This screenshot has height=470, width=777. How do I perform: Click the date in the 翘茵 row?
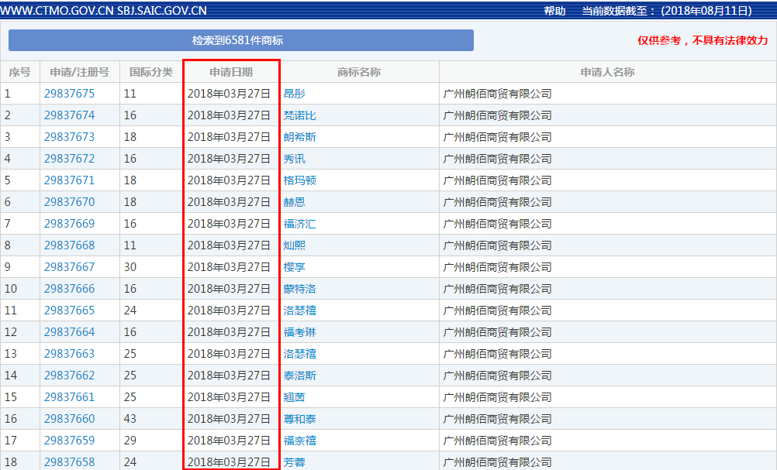point(229,397)
